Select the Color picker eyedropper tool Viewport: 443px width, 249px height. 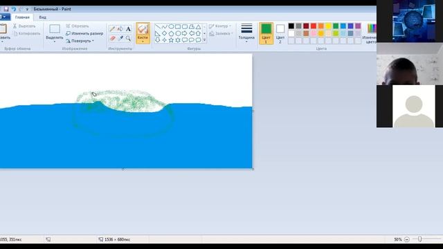pos(120,38)
